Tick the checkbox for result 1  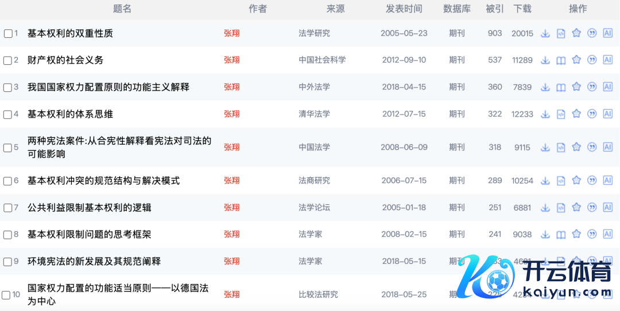(x=8, y=33)
